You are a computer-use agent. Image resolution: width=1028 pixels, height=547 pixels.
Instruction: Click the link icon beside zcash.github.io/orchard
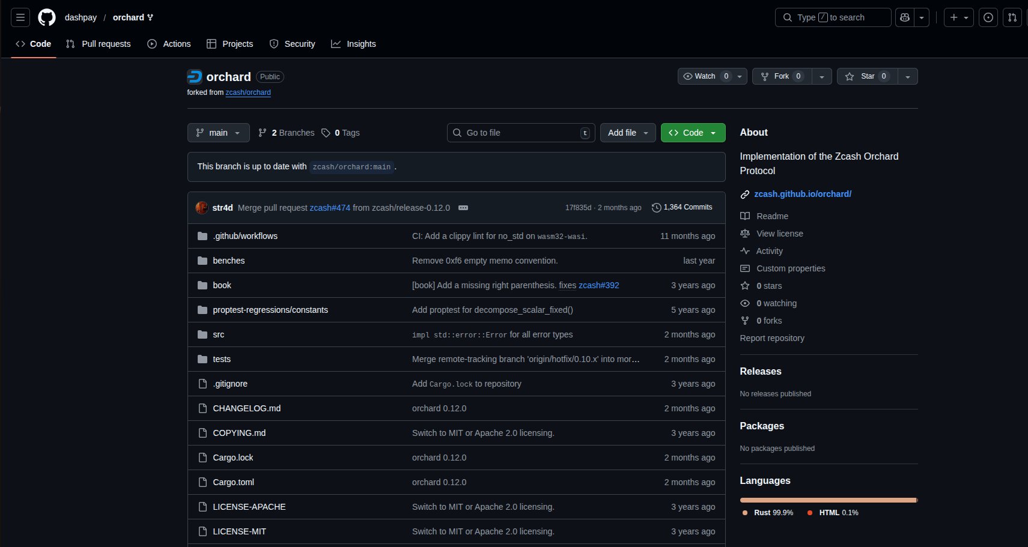point(745,195)
